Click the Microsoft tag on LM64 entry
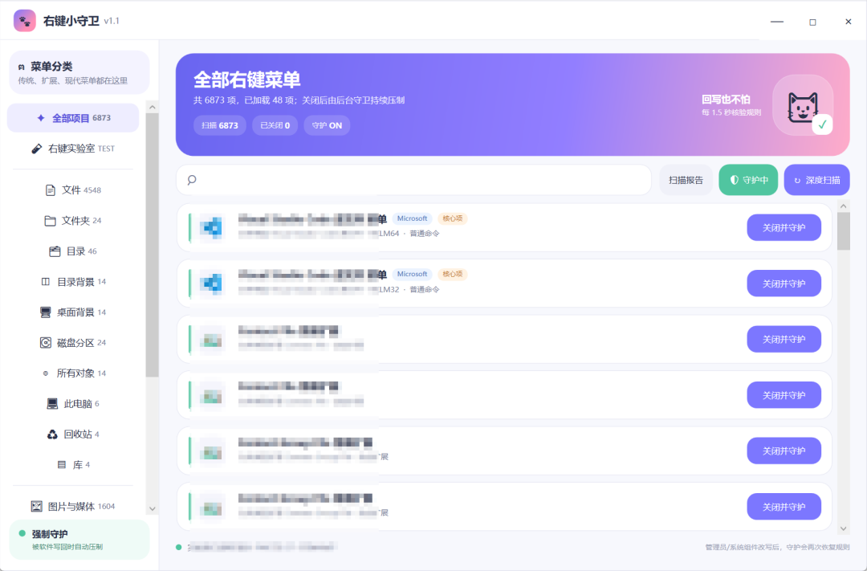The width and height of the screenshot is (867, 571). pos(412,218)
